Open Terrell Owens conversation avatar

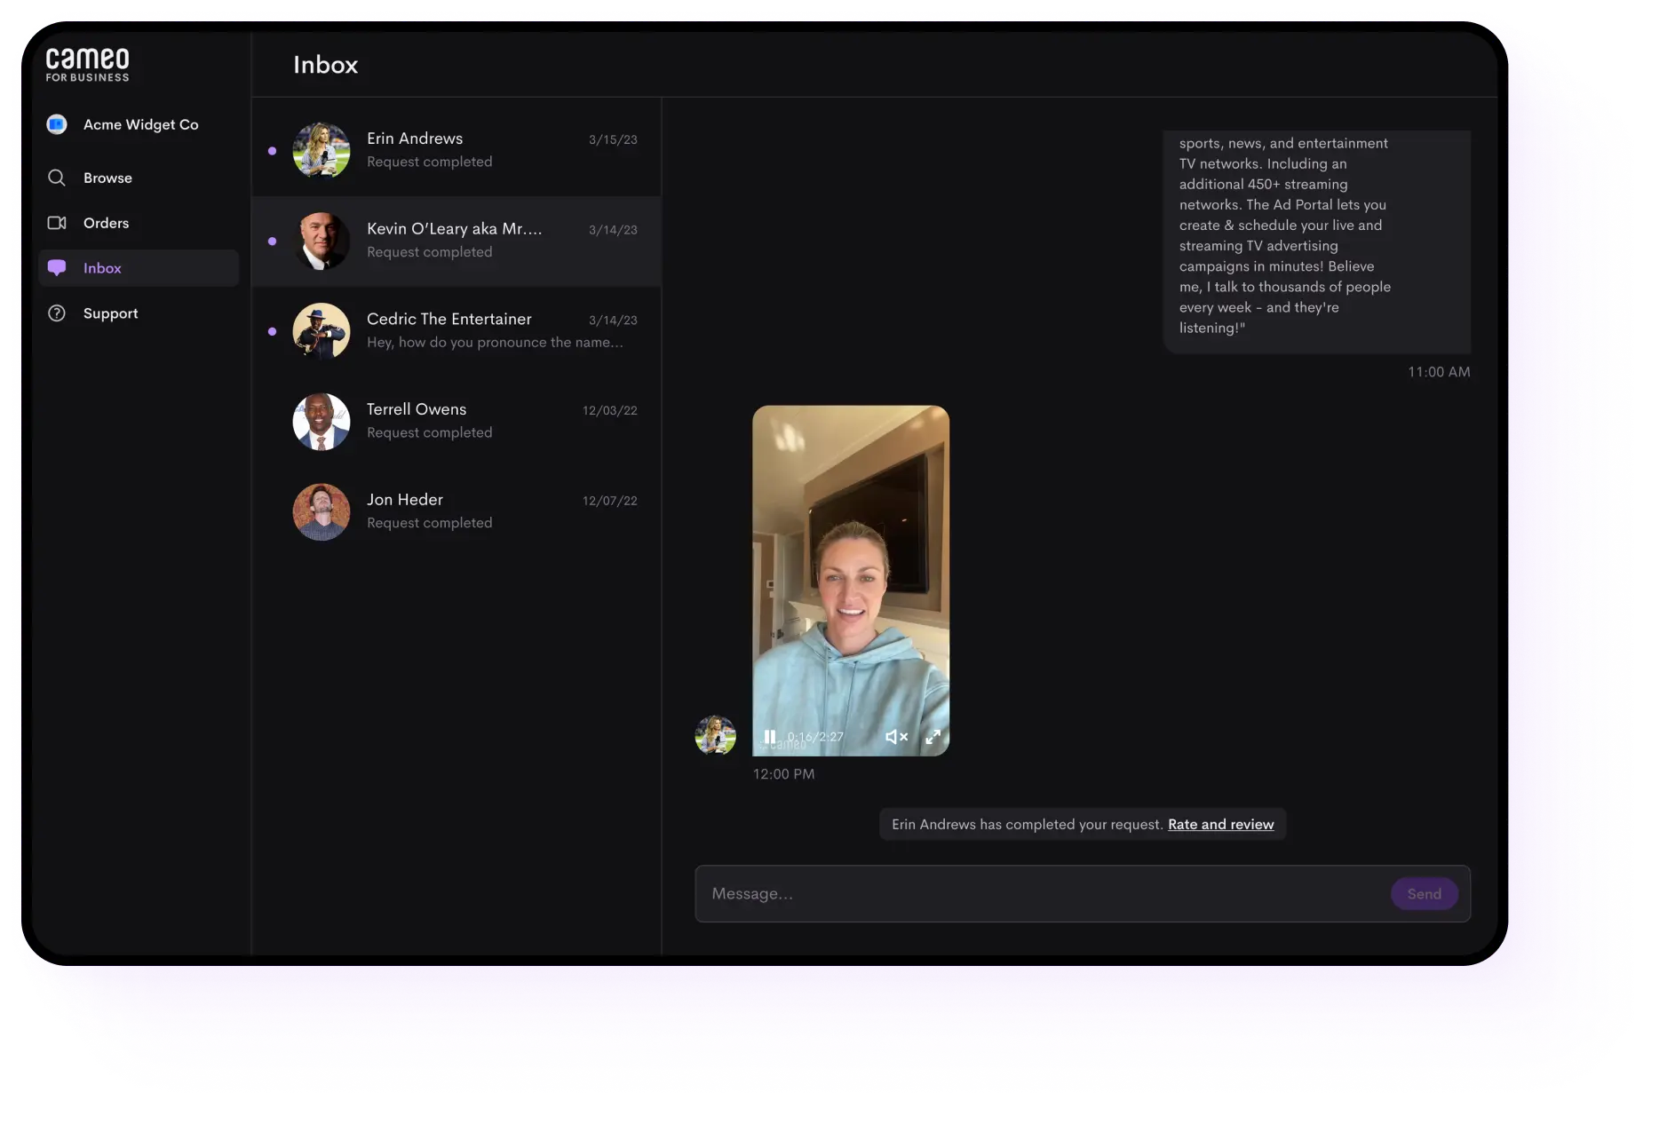(321, 422)
